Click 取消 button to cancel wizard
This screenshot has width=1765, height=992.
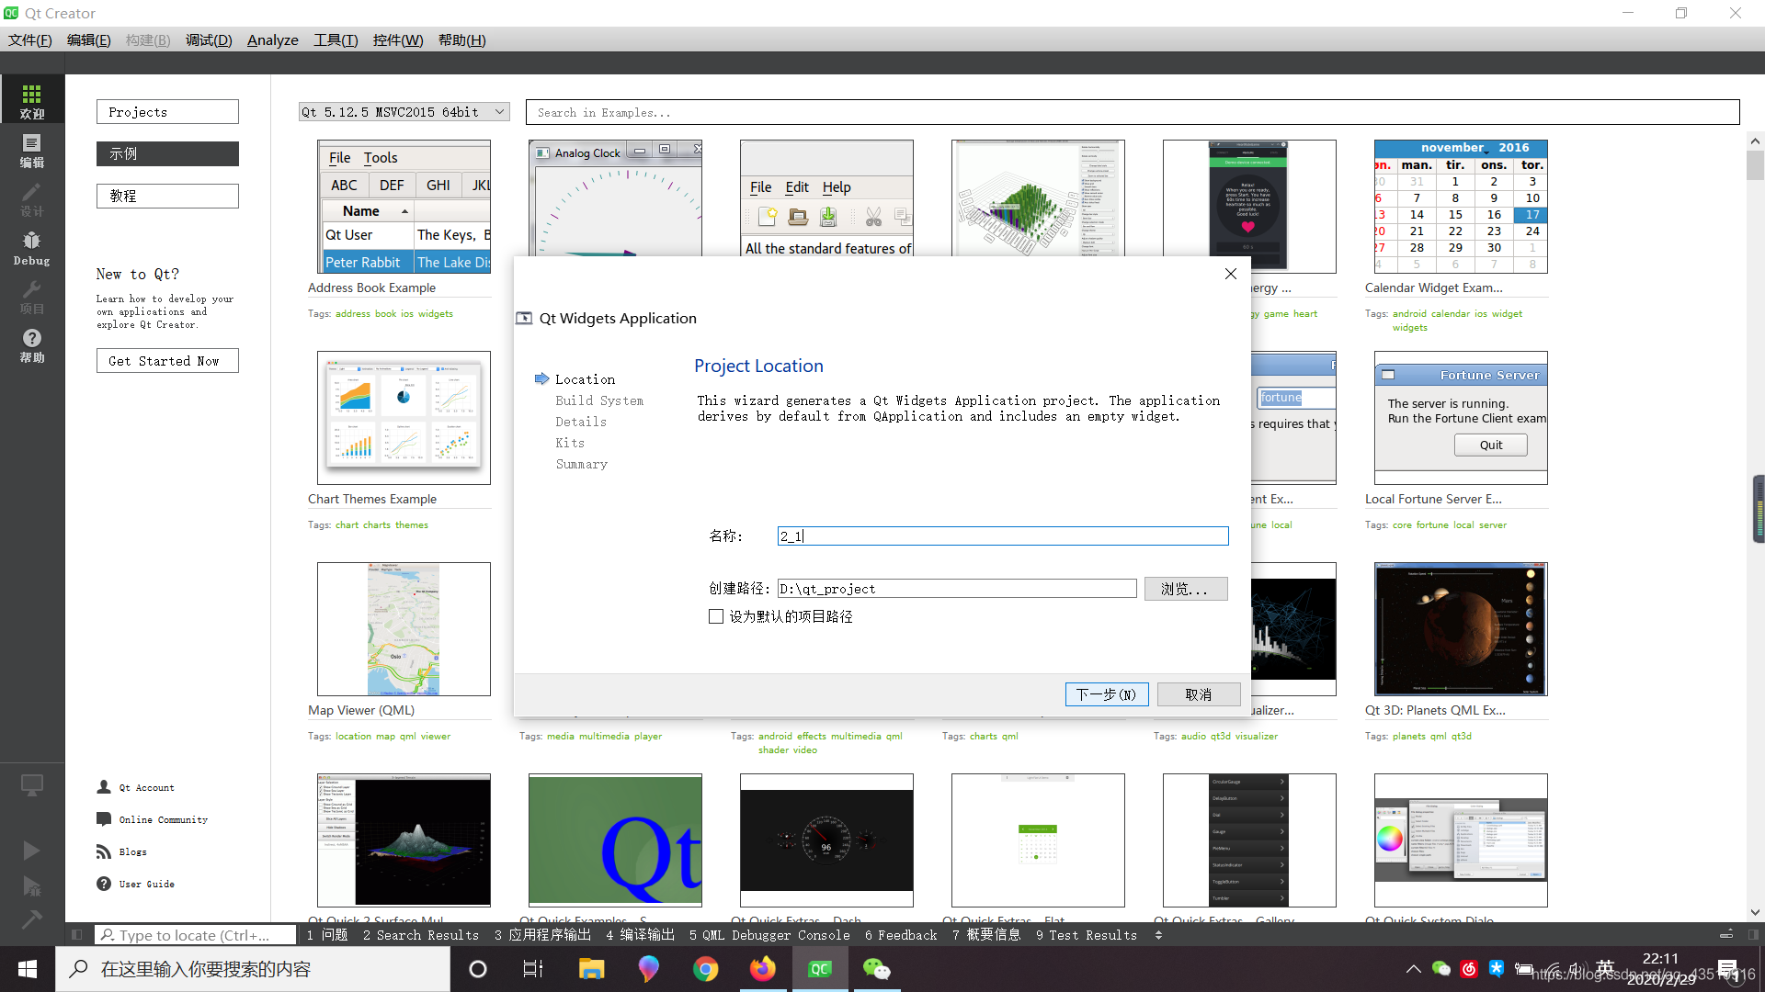coord(1199,694)
